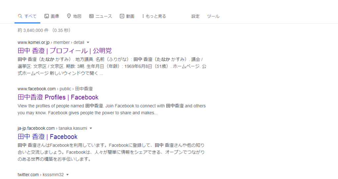Expand dropdown arrow next to ja-jp.facebook.com URL

pyautogui.click(x=91, y=128)
